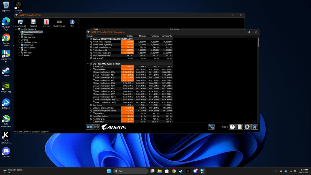Viewport: 311px width, 175px height.
Task: Reset the sensor clock timer icon
Action: (232, 127)
